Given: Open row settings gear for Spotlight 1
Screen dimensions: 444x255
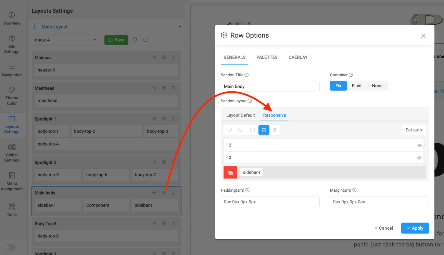Looking at the screenshot, I should (x=164, y=119).
